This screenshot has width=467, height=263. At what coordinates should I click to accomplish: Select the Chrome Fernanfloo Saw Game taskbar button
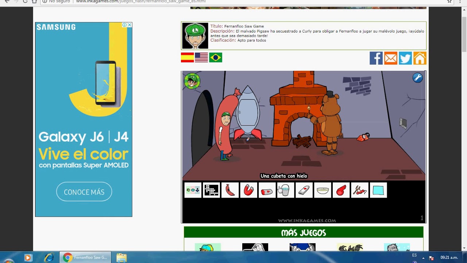pyautogui.click(x=85, y=258)
